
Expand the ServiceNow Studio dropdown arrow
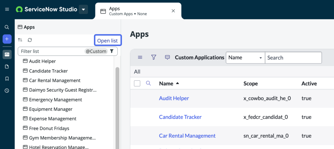coord(83,10)
